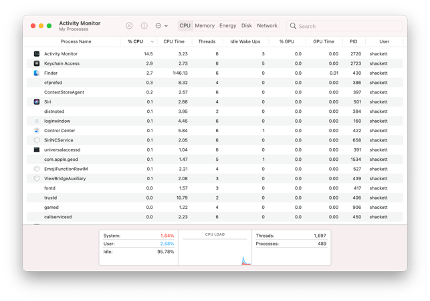Select the EmojiFunctionRowIM shield icon
Screen dimensions: 430x301
point(37,169)
